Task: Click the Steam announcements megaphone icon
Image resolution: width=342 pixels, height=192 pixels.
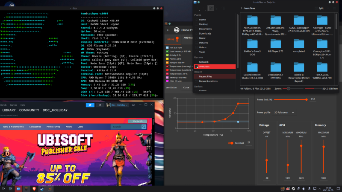Action: (90, 105)
